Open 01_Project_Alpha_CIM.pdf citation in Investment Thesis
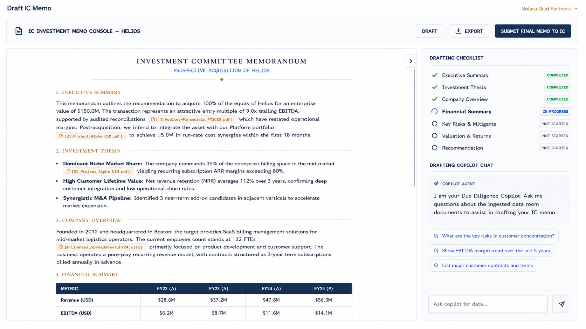This screenshot has height=329, width=586. click(98, 171)
